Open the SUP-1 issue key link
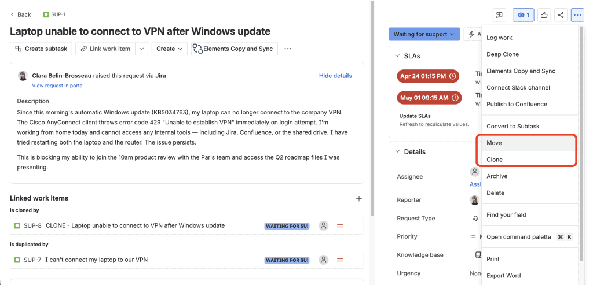 58,14
